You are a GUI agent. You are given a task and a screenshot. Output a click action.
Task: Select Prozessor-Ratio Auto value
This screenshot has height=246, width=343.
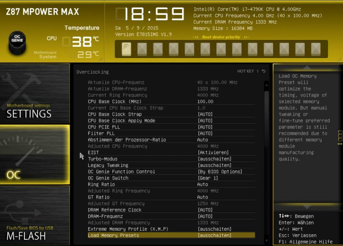(x=203, y=139)
